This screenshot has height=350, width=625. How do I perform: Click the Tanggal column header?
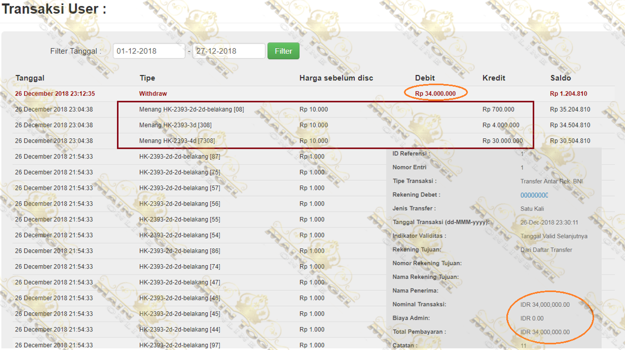point(30,78)
